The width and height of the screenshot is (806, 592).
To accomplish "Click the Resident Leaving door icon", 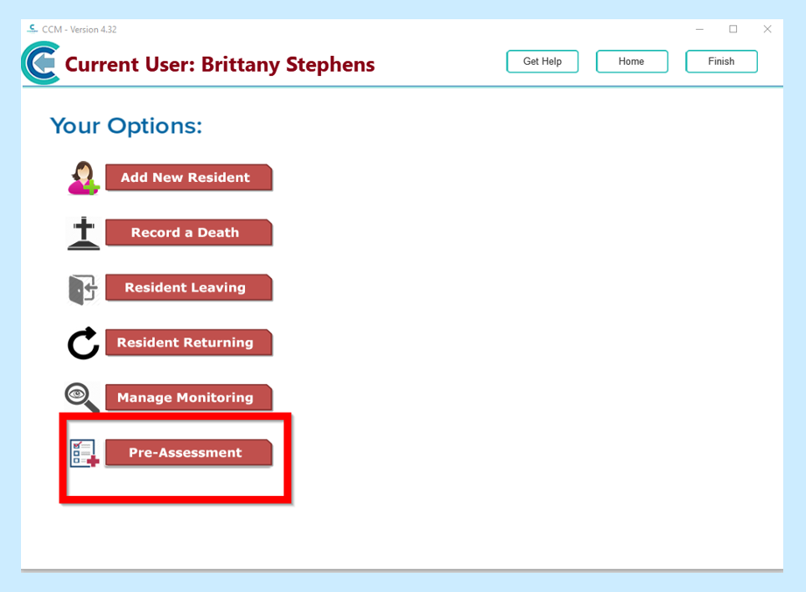I will [82, 289].
